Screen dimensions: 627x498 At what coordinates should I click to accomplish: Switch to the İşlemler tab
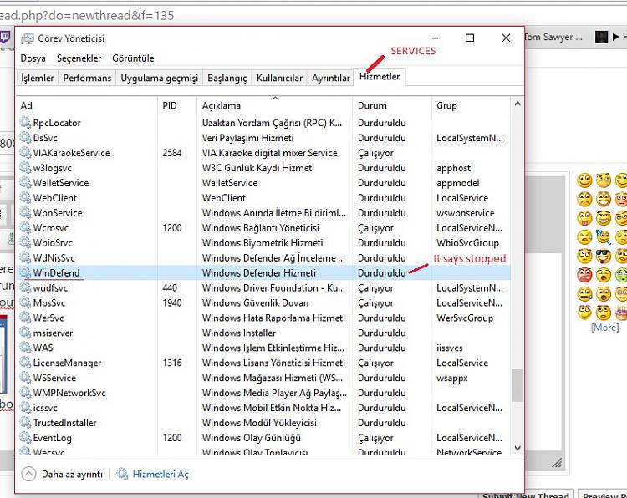37,78
